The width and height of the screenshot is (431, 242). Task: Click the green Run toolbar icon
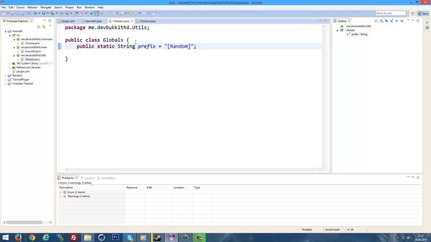coord(44,13)
